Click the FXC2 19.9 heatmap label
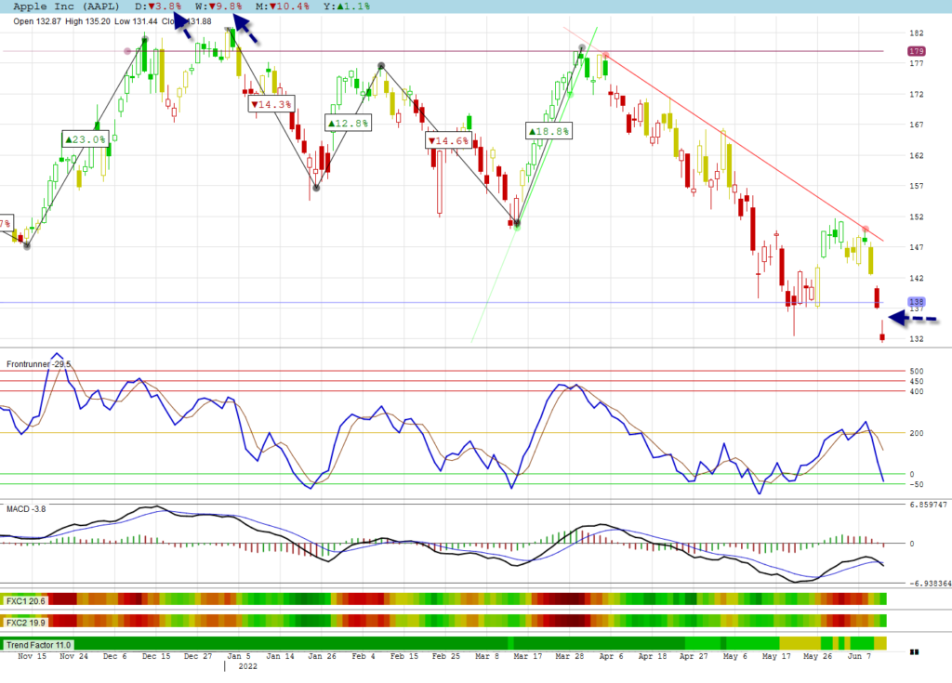 coord(25,623)
